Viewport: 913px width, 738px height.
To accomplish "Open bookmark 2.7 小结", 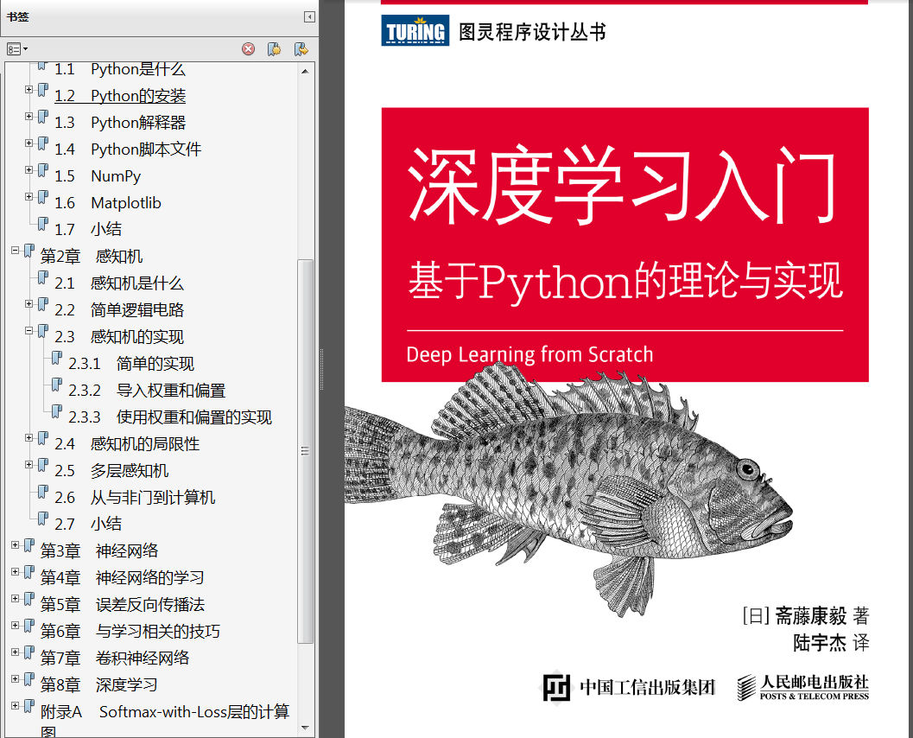I will (x=88, y=525).
